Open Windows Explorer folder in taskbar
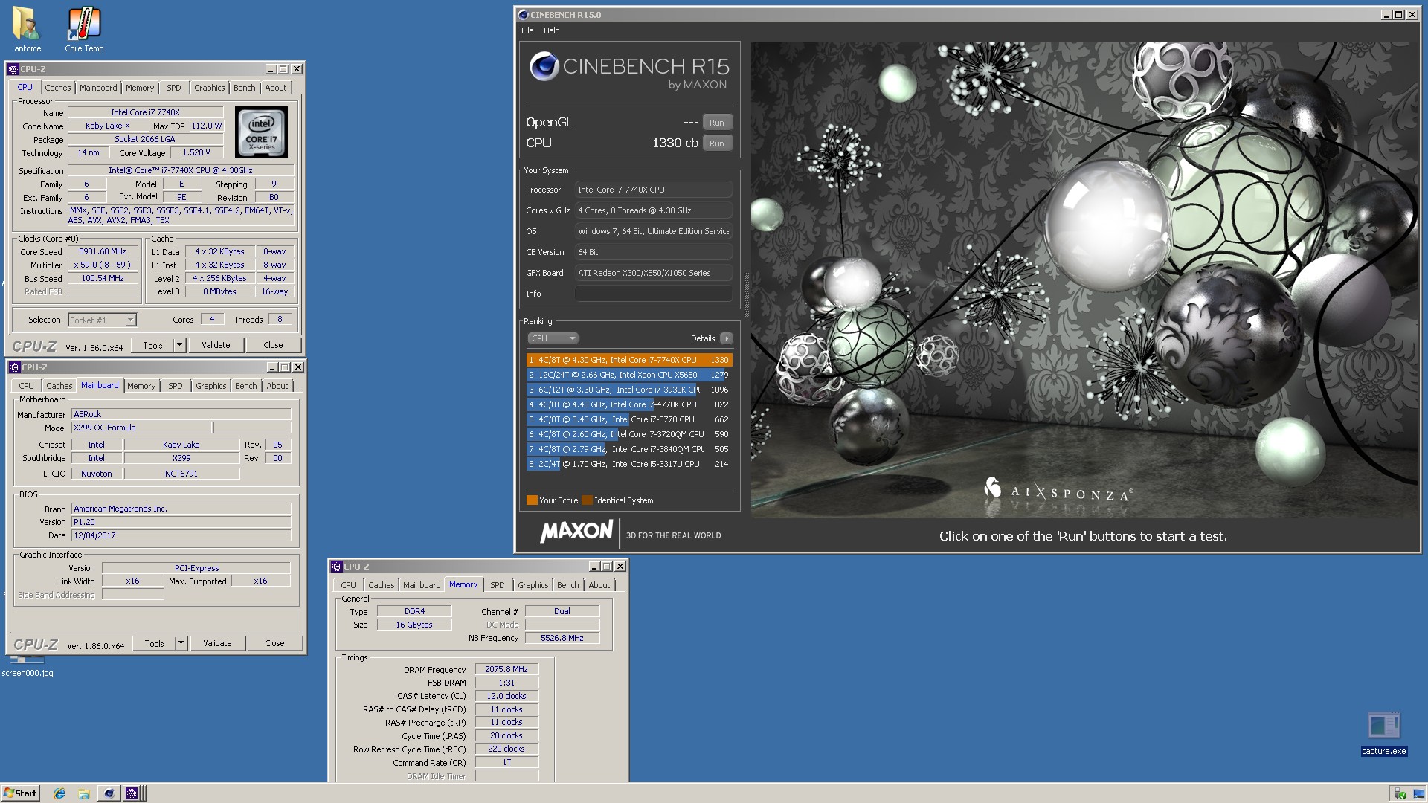 pyautogui.click(x=84, y=793)
